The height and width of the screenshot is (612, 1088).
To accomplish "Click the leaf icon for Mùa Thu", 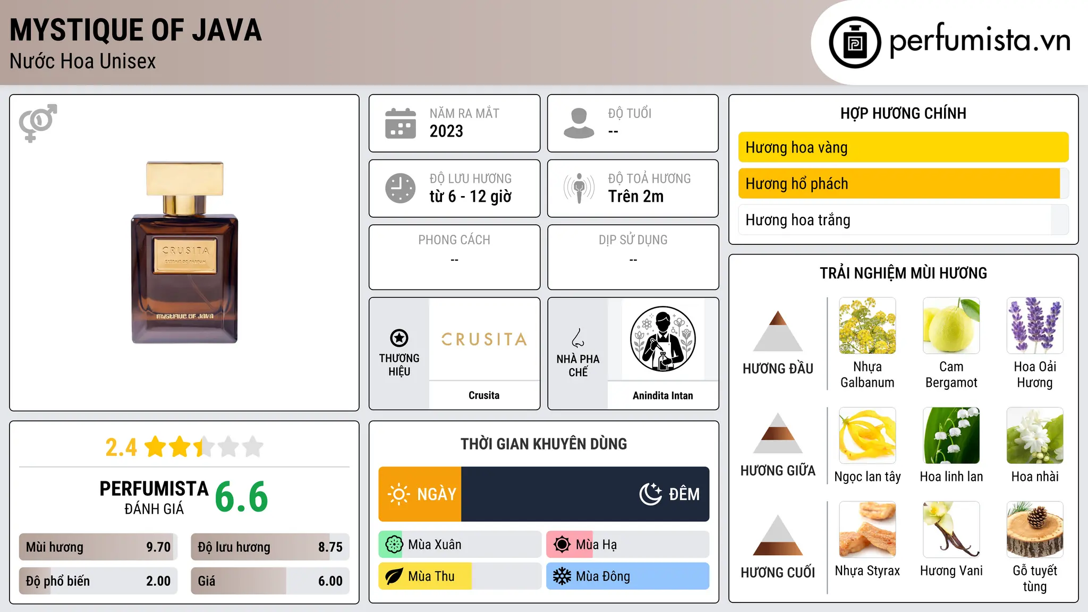I will click(x=394, y=576).
